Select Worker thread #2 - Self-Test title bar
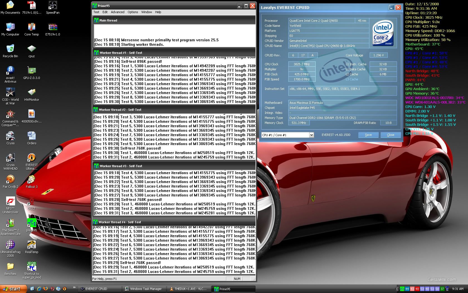This screenshot has height=293, width=468. [174, 110]
